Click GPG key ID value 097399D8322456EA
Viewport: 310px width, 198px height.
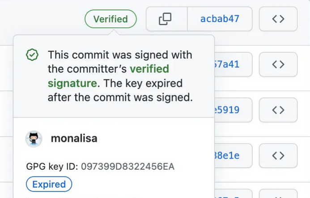click(x=127, y=167)
